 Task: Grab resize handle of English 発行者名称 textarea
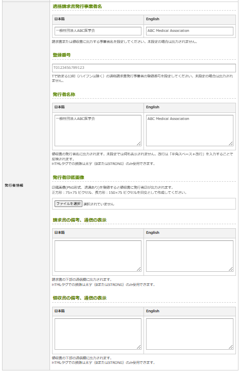(231, 144)
